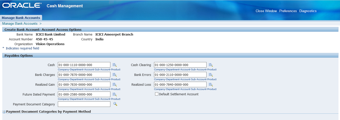The image size is (340, 120).
Task: Select the Manage Bank Accounts tab
Action: [21, 18]
